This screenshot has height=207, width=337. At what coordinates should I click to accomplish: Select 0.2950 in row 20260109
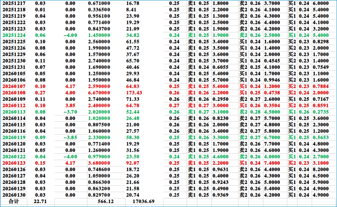click(220, 99)
